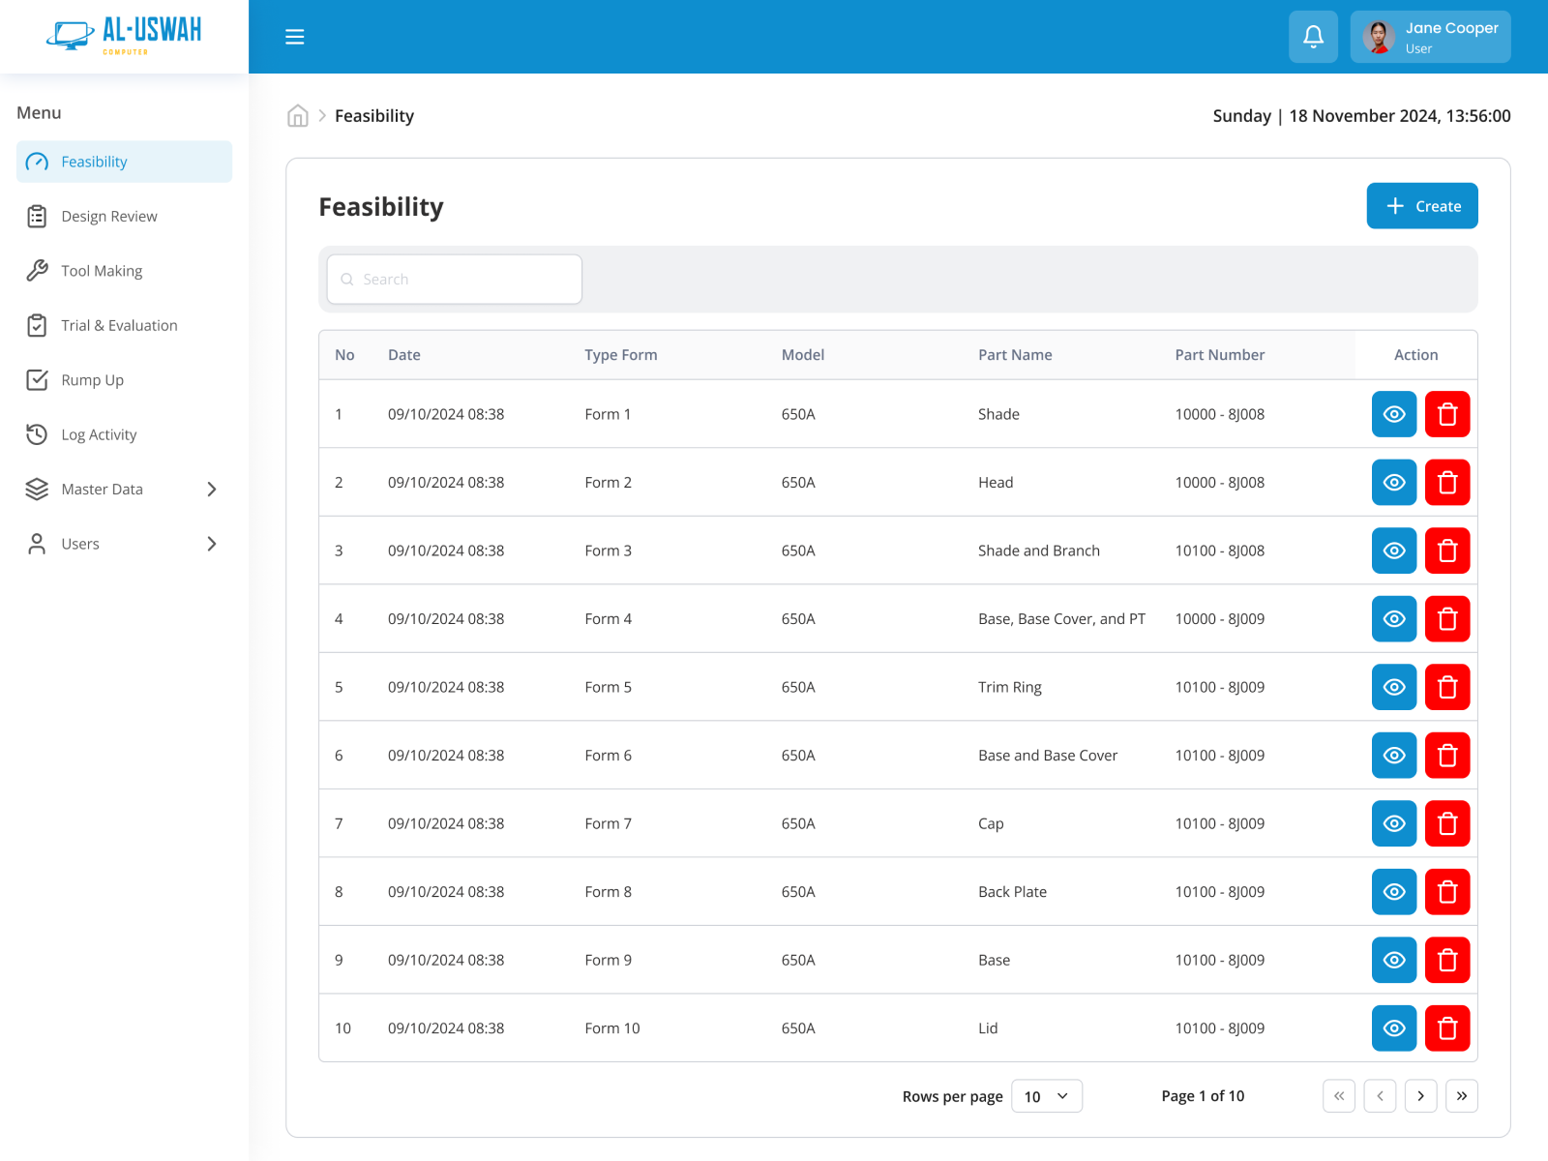Expand the Users submenu
This screenshot has width=1548, height=1161.
pos(212,544)
